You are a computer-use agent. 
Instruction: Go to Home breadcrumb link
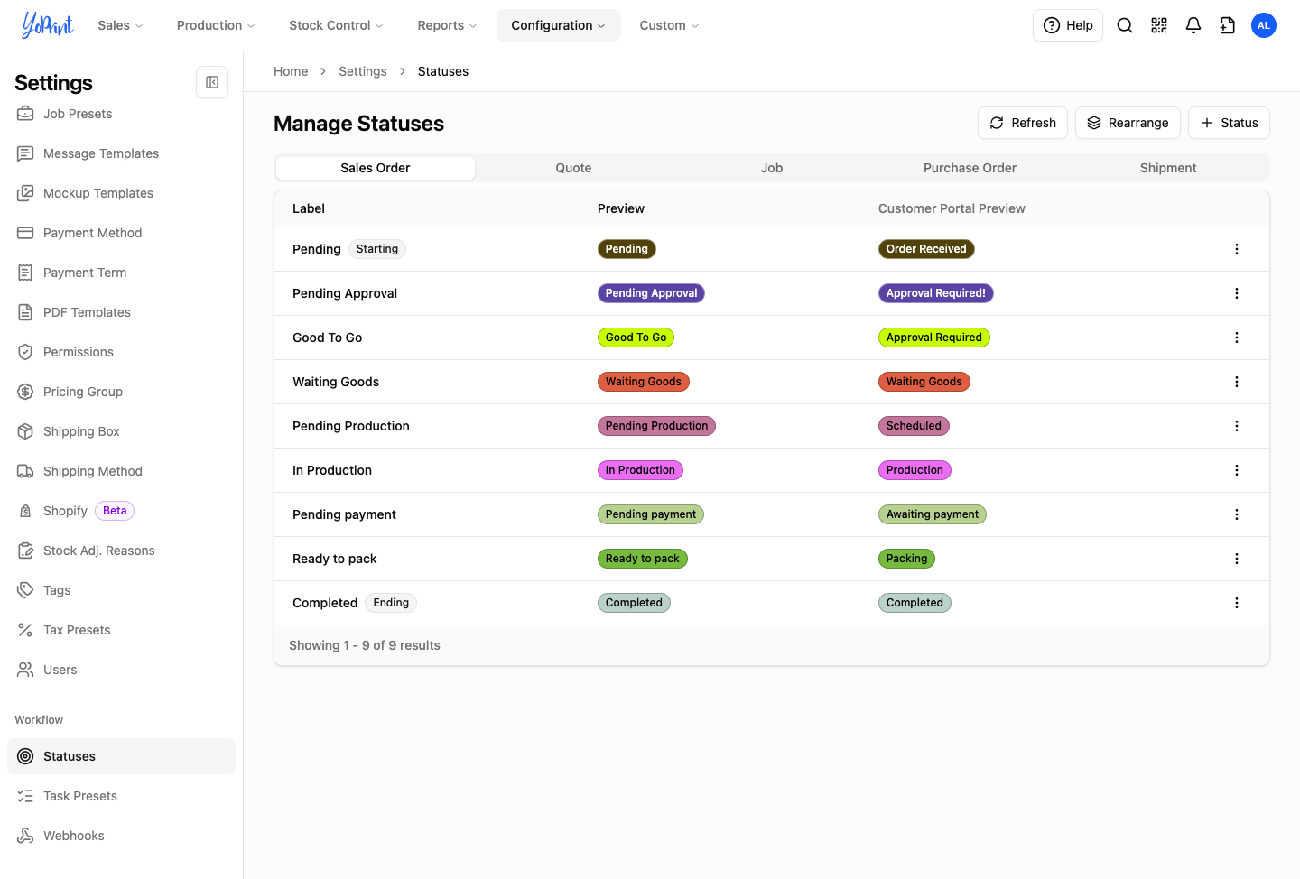pyautogui.click(x=291, y=71)
